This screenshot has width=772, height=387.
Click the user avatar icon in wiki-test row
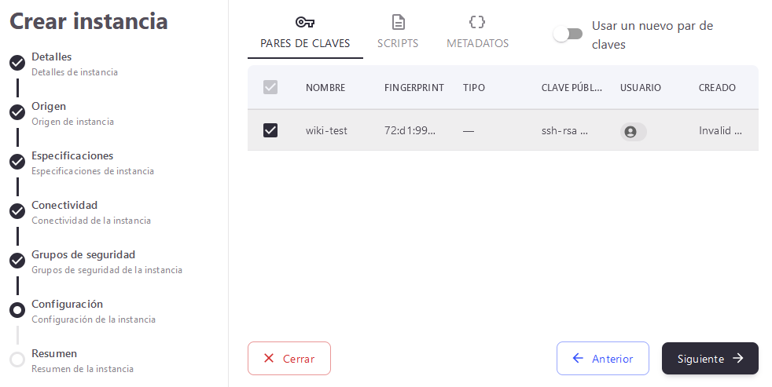click(x=630, y=132)
